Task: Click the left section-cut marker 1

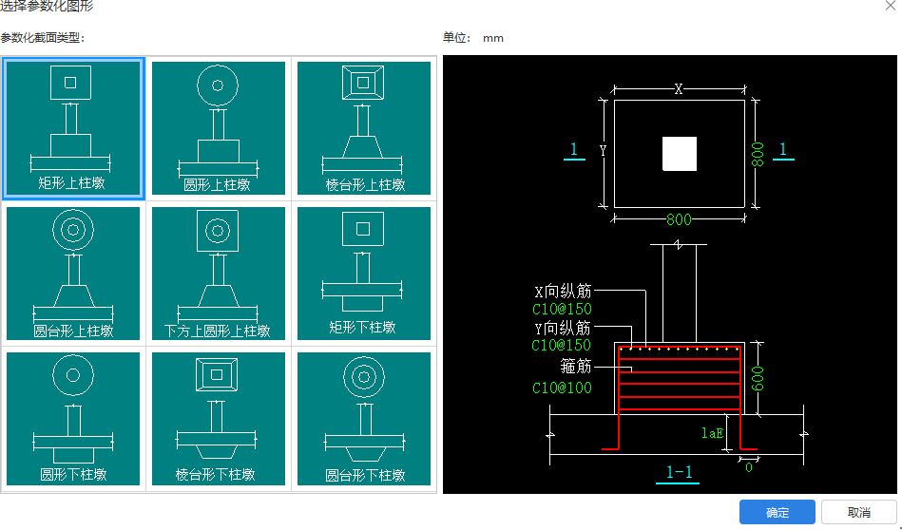Action: [574, 150]
